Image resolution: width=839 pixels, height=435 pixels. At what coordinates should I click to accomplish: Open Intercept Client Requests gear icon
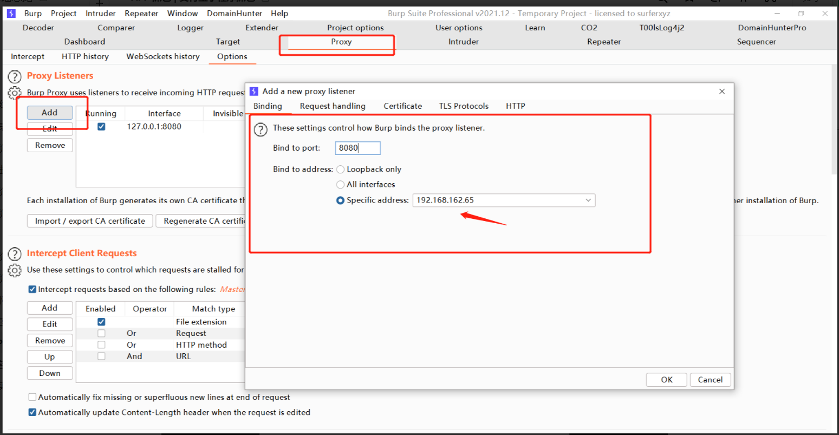pyautogui.click(x=15, y=270)
